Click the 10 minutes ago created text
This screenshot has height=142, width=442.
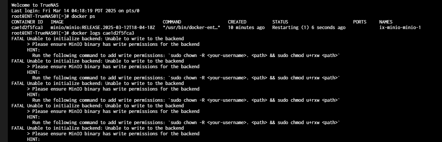coord(246,27)
